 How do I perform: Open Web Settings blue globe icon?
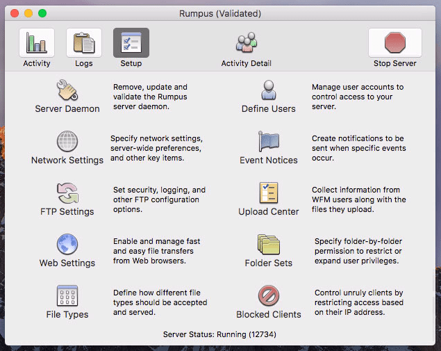67,244
